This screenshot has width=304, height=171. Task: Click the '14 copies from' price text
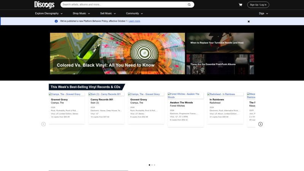pos(60,117)
